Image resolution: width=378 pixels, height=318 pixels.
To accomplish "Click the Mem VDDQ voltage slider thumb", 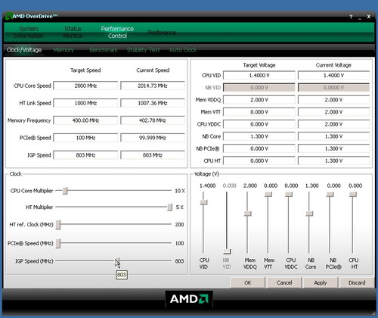I will [248, 214].
